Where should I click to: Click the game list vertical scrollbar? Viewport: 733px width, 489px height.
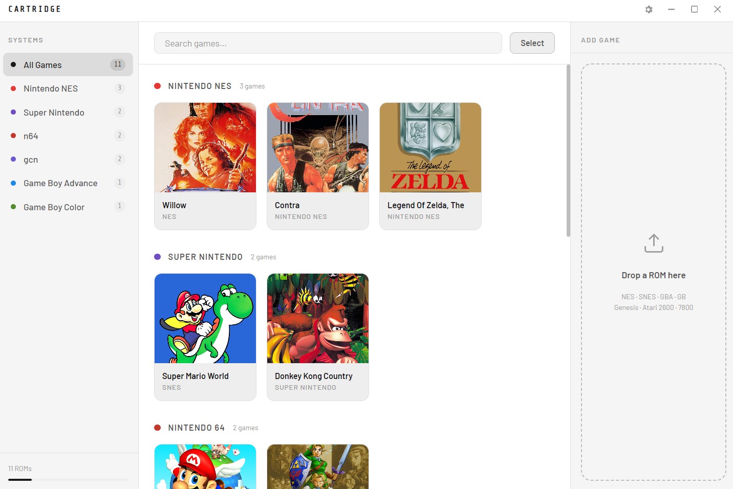[568, 151]
